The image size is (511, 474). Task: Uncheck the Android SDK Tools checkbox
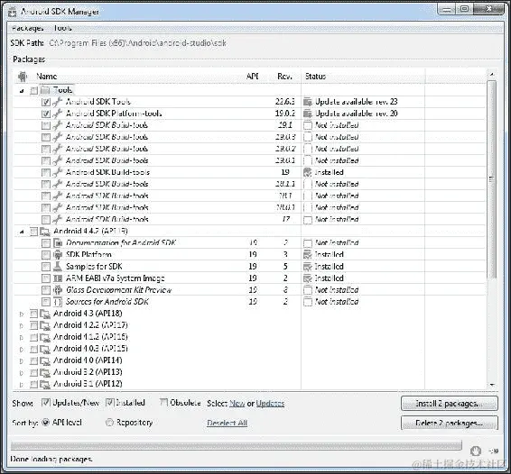tap(46, 102)
